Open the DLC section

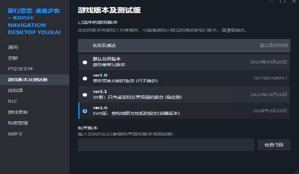coord(12,101)
